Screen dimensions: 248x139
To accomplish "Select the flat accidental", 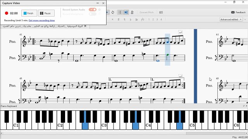I will pos(131,19).
